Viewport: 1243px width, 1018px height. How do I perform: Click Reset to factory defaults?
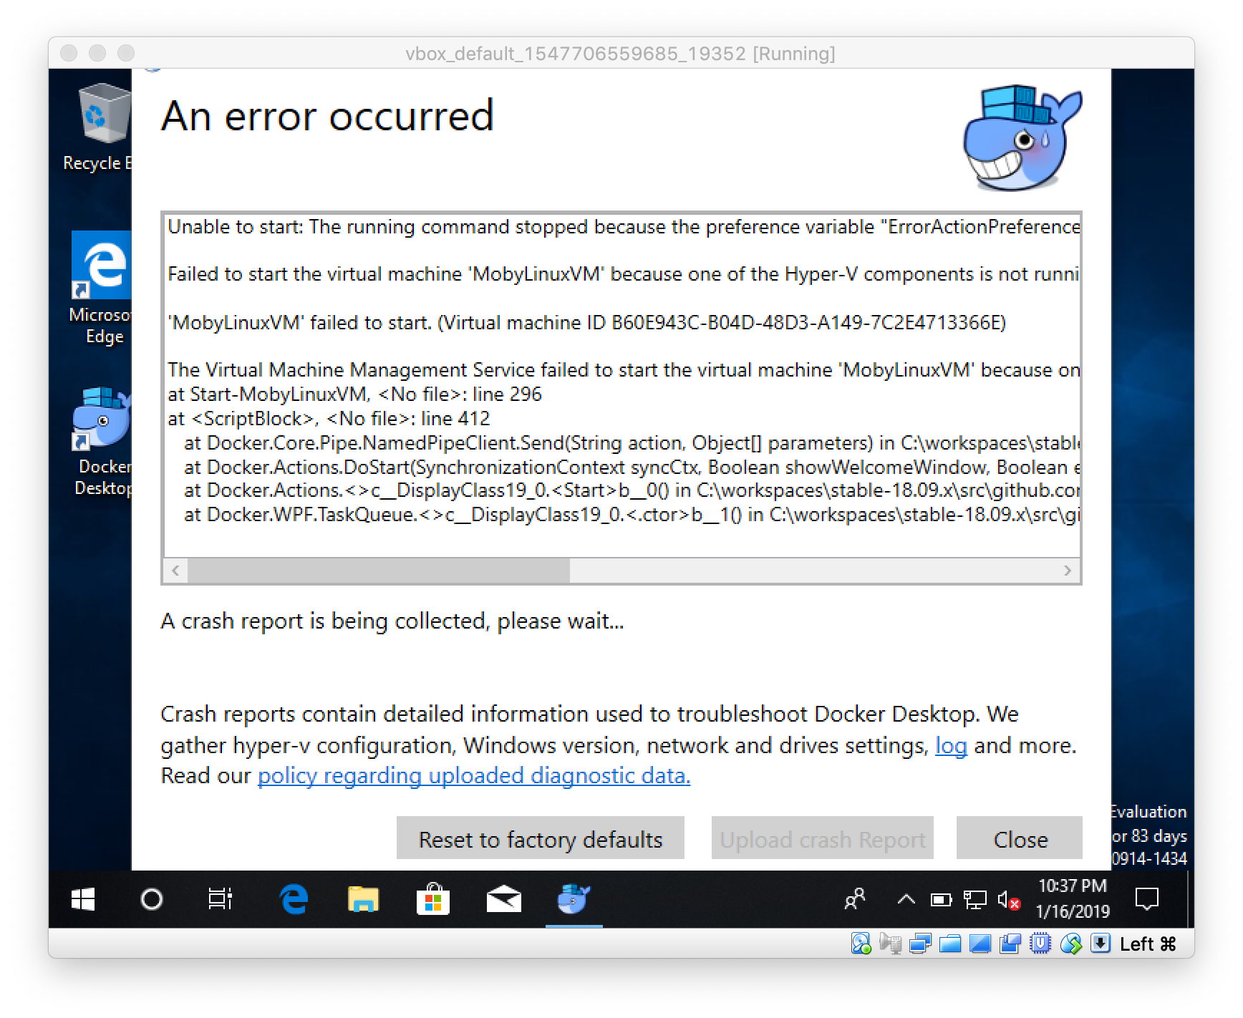[541, 838]
